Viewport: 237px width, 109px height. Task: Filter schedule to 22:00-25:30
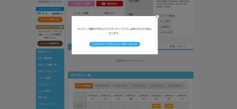[175, 86]
